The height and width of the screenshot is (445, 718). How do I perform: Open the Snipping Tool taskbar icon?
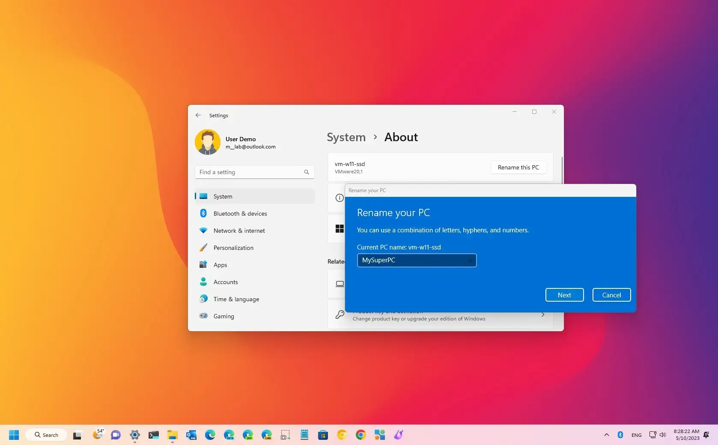(286, 435)
